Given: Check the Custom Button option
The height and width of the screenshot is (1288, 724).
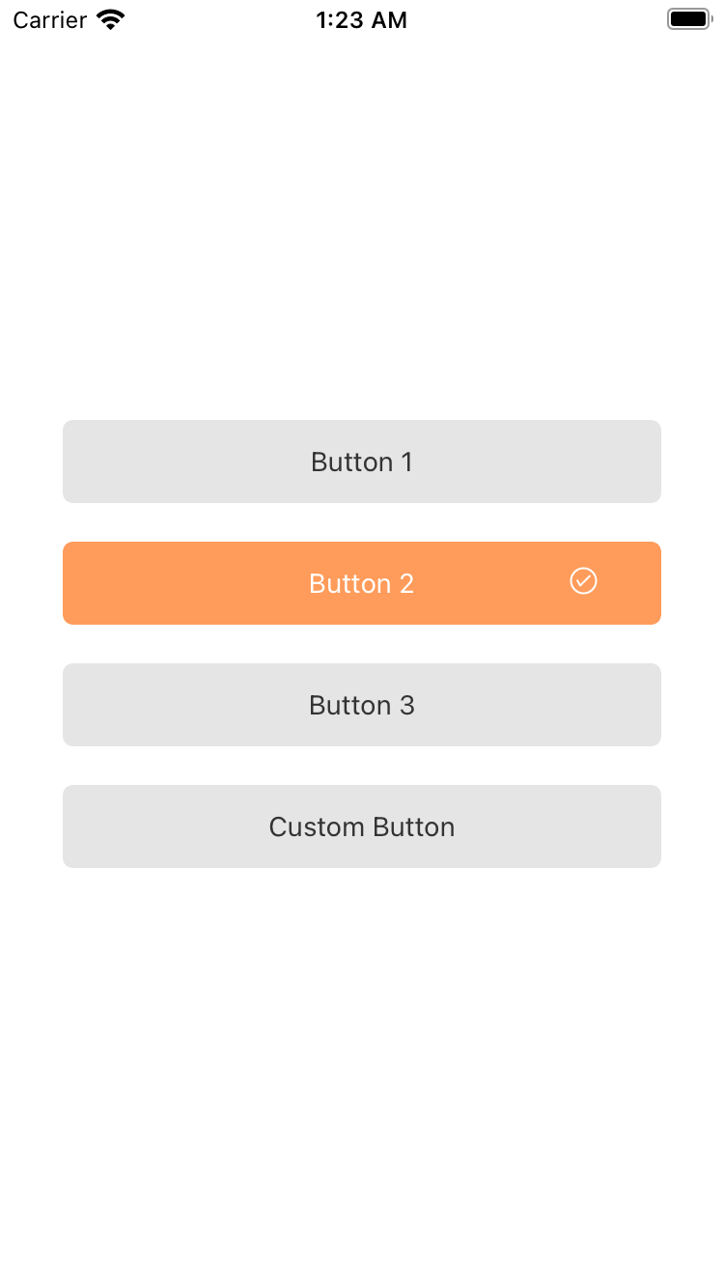Looking at the screenshot, I should coord(362,826).
